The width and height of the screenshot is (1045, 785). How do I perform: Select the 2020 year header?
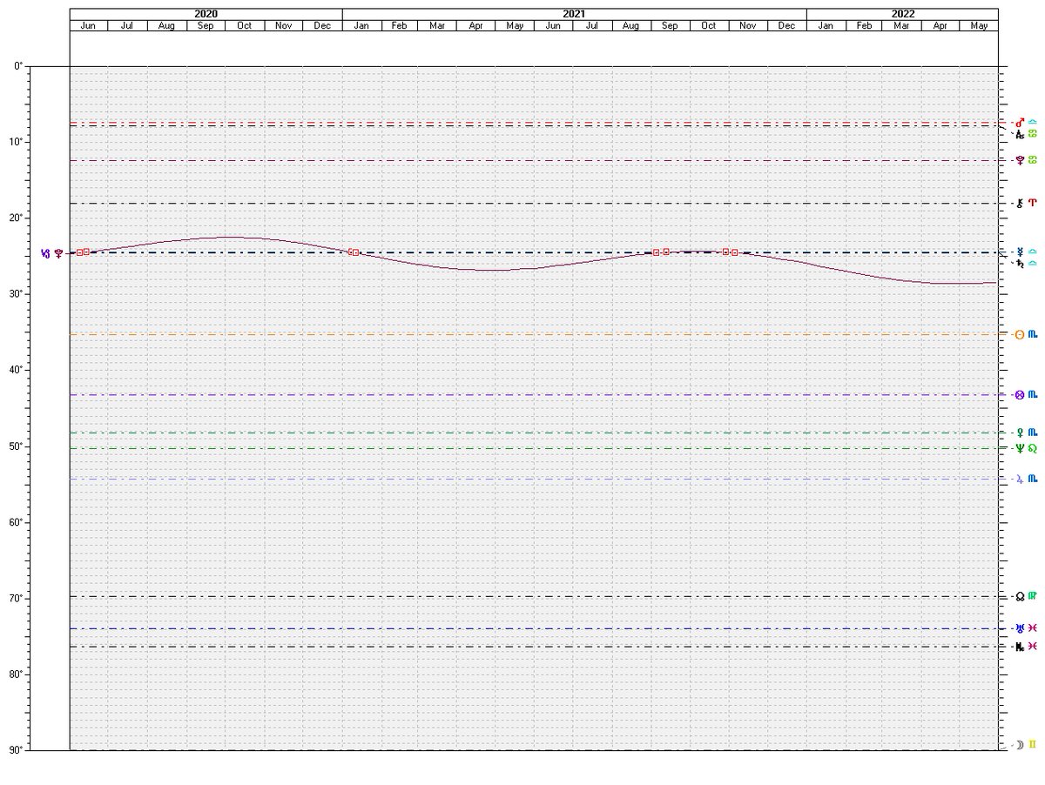click(x=206, y=14)
